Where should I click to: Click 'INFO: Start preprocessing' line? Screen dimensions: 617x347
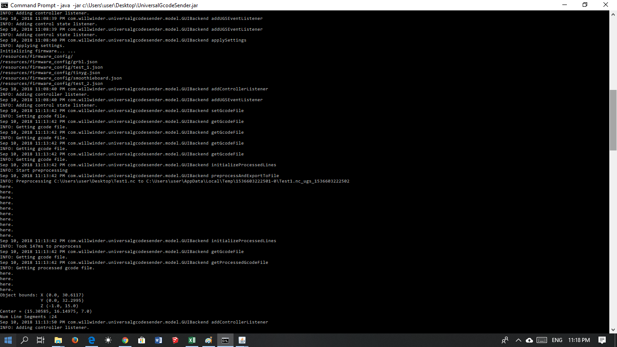[x=34, y=170]
